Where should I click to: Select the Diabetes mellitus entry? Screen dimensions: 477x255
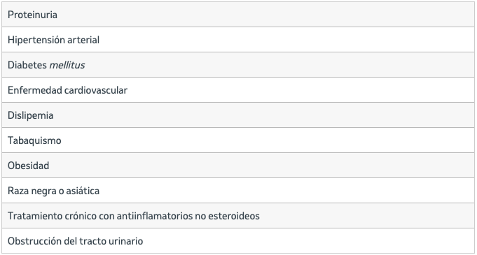tap(238, 65)
